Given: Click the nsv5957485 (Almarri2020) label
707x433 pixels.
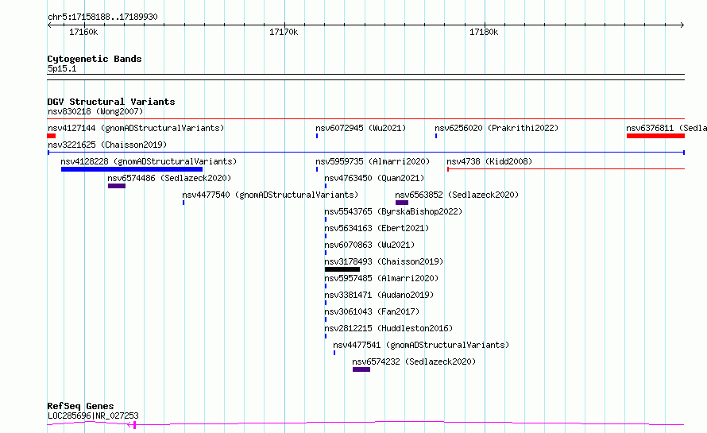Looking at the screenshot, I should (x=381, y=278).
